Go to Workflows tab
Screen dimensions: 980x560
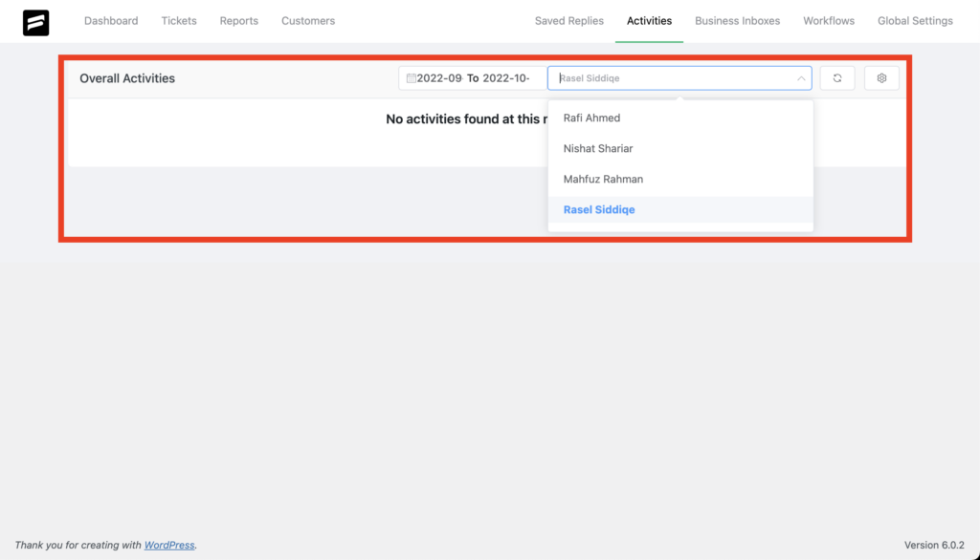(828, 21)
